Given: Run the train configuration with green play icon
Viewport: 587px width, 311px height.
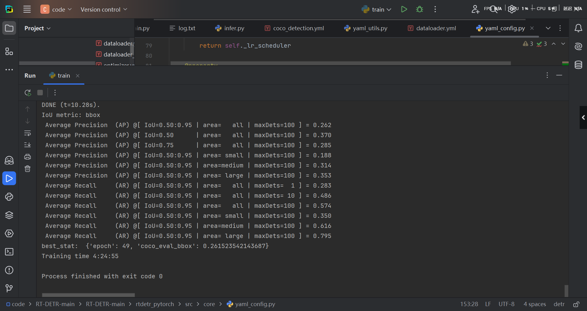Looking at the screenshot, I should coord(404,9).
